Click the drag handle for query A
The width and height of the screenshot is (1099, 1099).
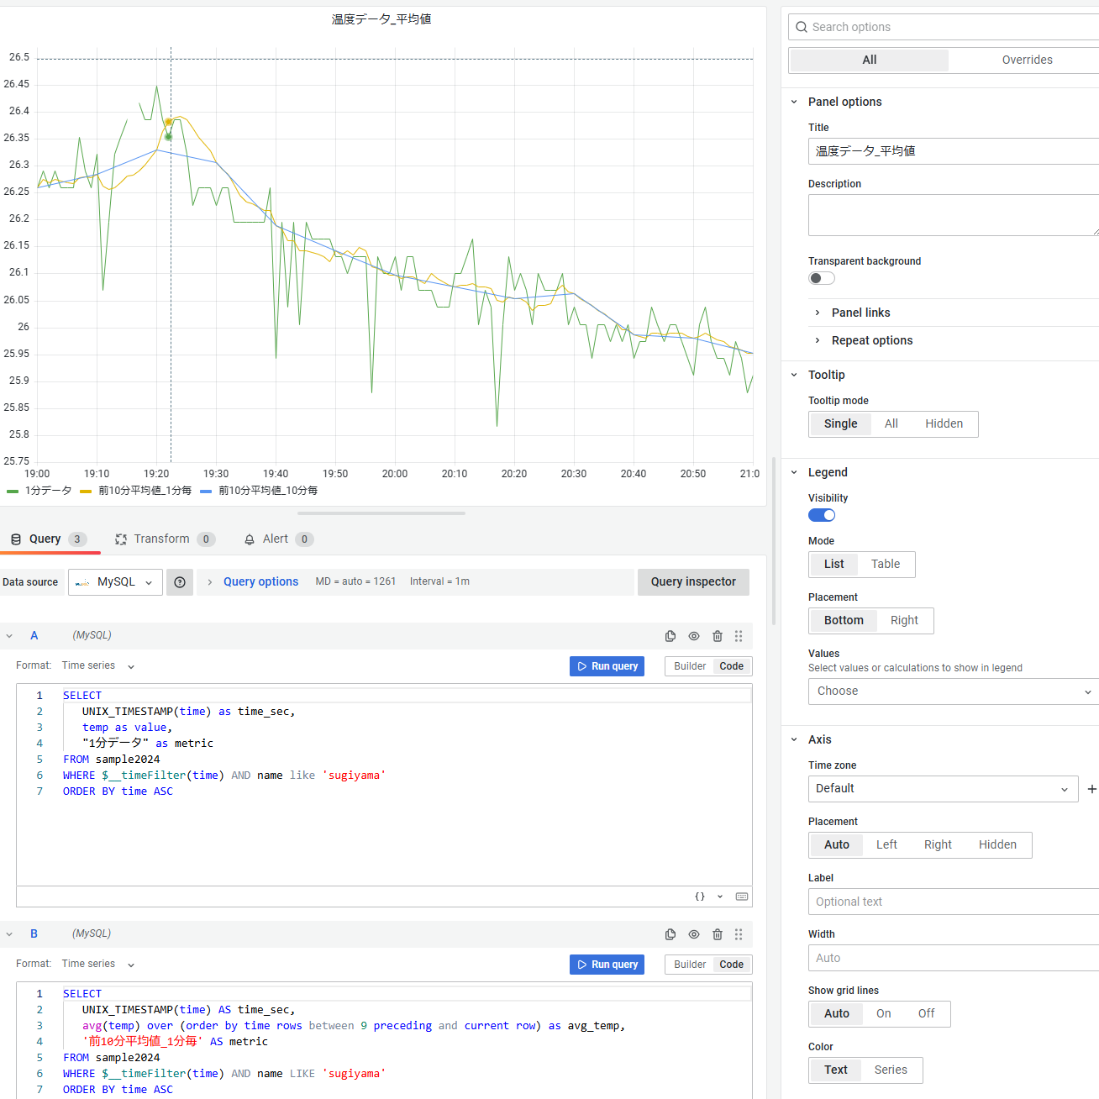pos(739,636)
